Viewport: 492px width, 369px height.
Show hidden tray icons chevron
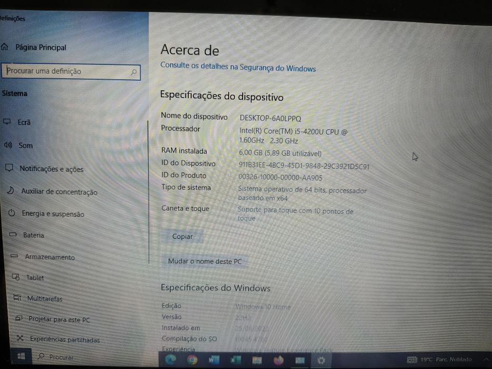486,360
